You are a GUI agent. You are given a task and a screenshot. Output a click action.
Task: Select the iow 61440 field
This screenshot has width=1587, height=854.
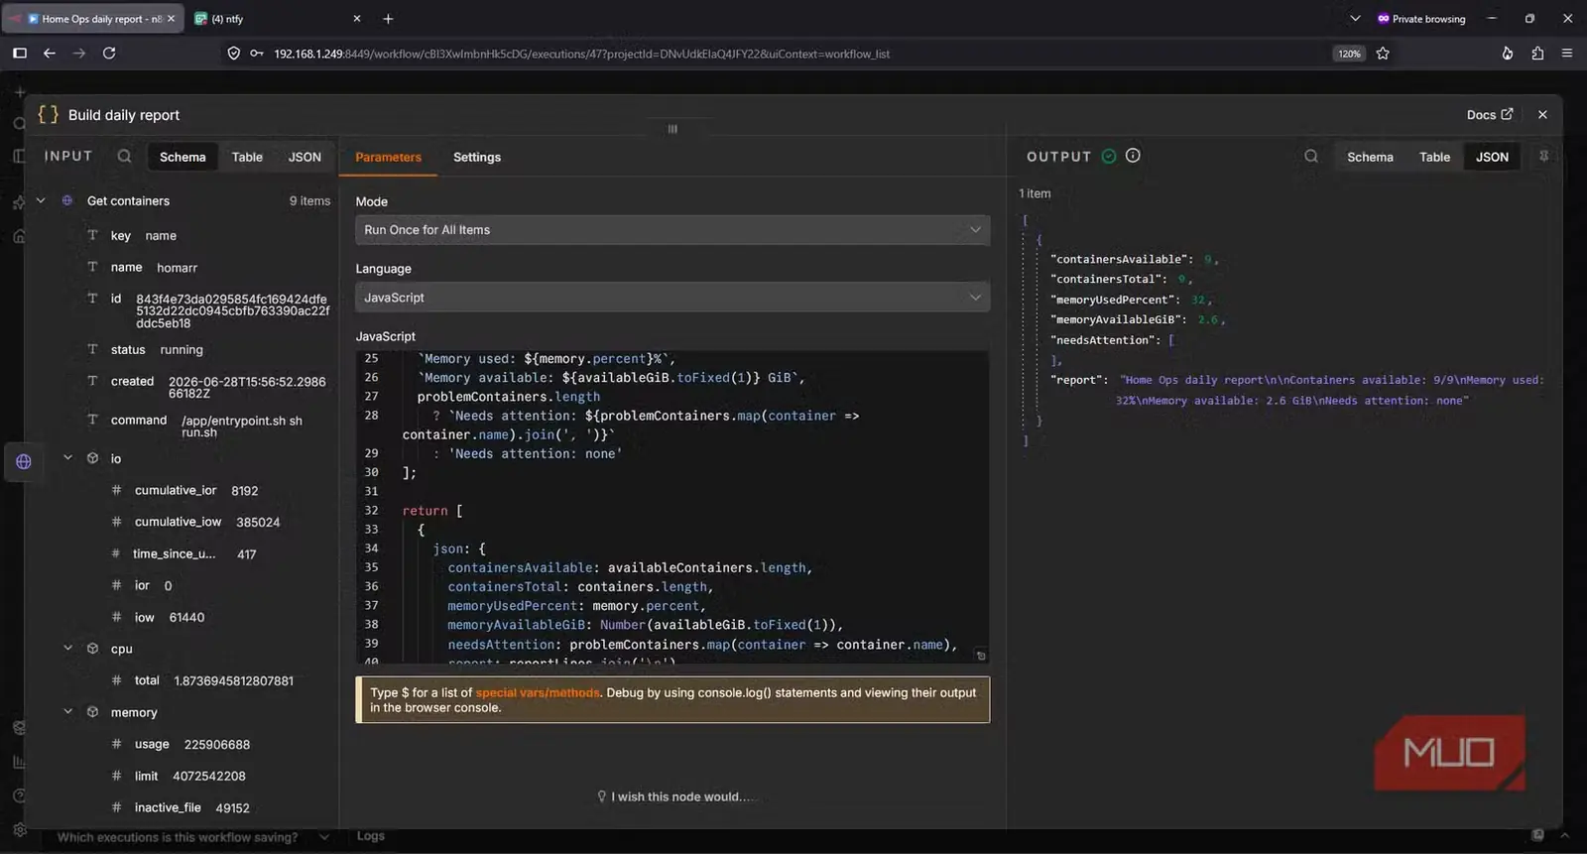pyautogui.click(x=158, y=617)
